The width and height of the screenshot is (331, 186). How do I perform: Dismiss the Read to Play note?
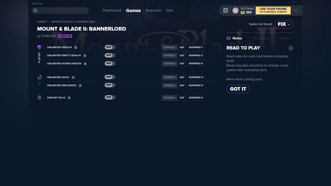tap(290, 48)
